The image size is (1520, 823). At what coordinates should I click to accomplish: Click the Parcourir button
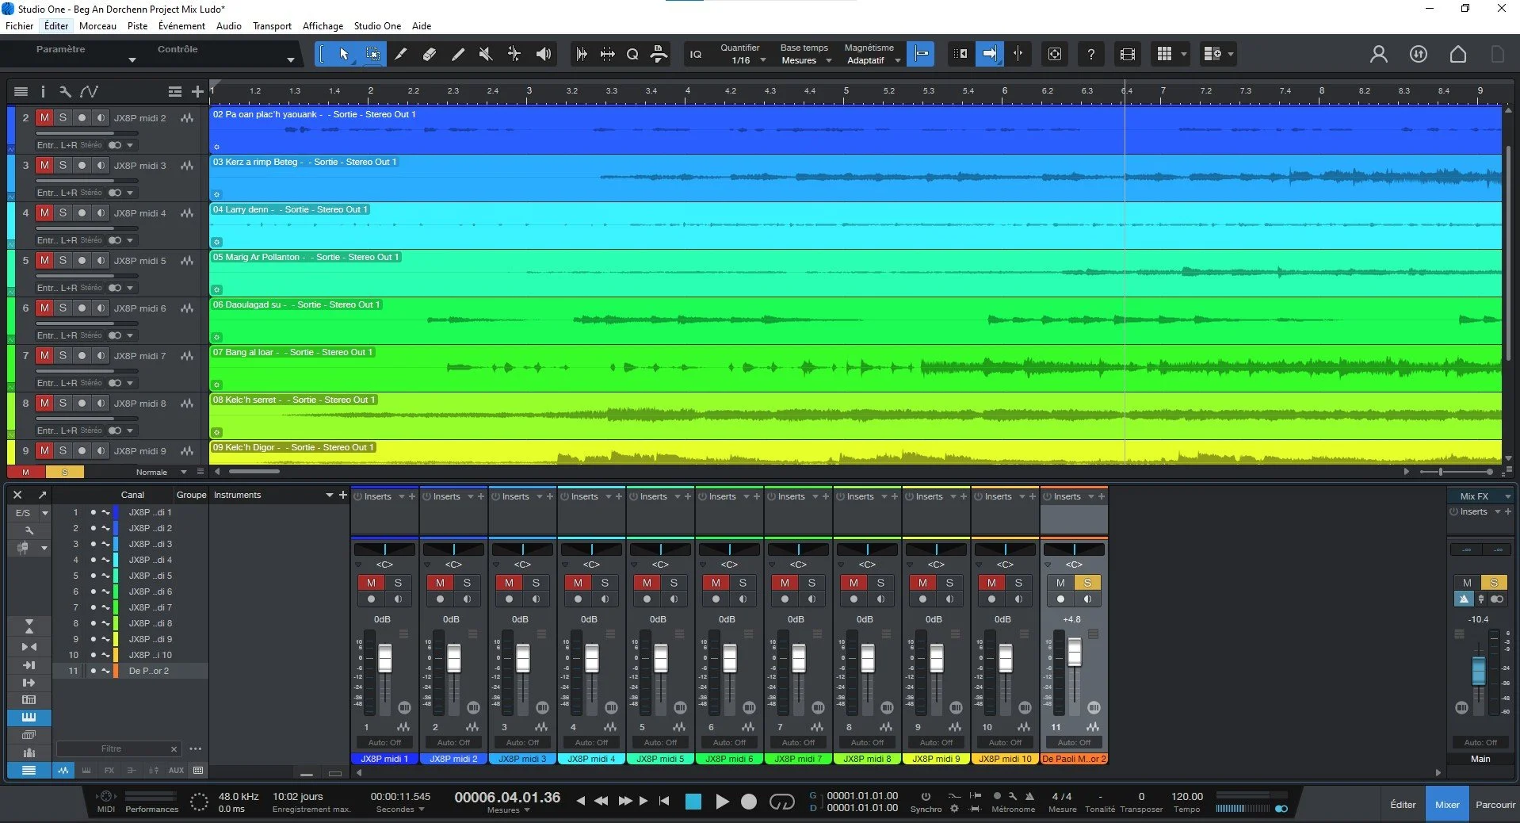pos(1495,804)
